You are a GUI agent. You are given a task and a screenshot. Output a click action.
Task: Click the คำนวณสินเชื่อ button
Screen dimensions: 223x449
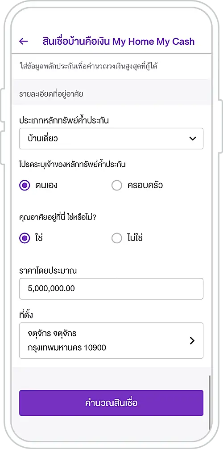(111, 403)
